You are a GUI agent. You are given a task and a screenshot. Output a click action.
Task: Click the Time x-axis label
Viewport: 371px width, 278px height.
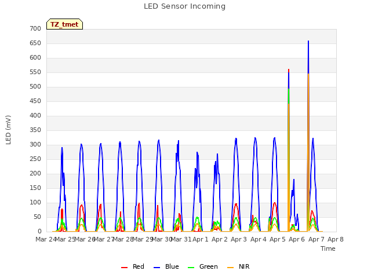point(328,248)
